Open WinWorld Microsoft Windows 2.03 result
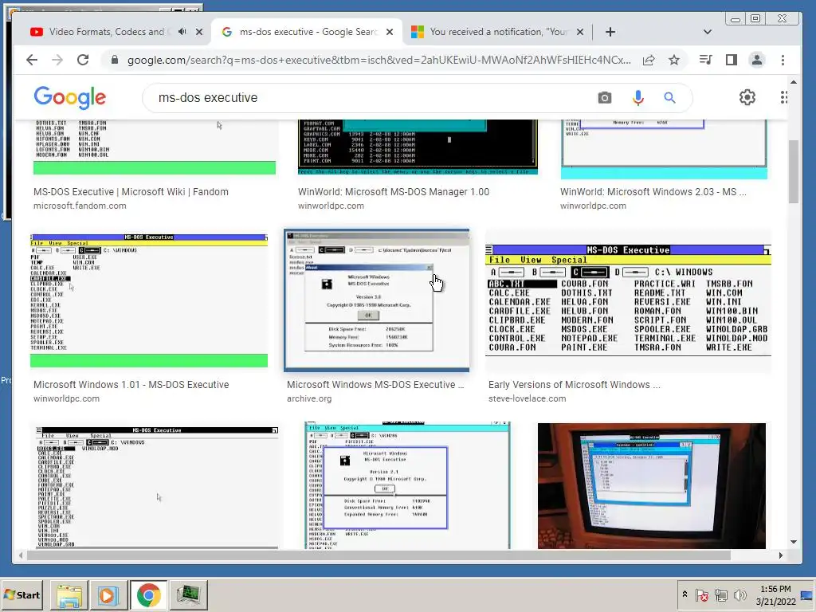The width and height of the screenshot is (816, 612). tap(653, 191)
